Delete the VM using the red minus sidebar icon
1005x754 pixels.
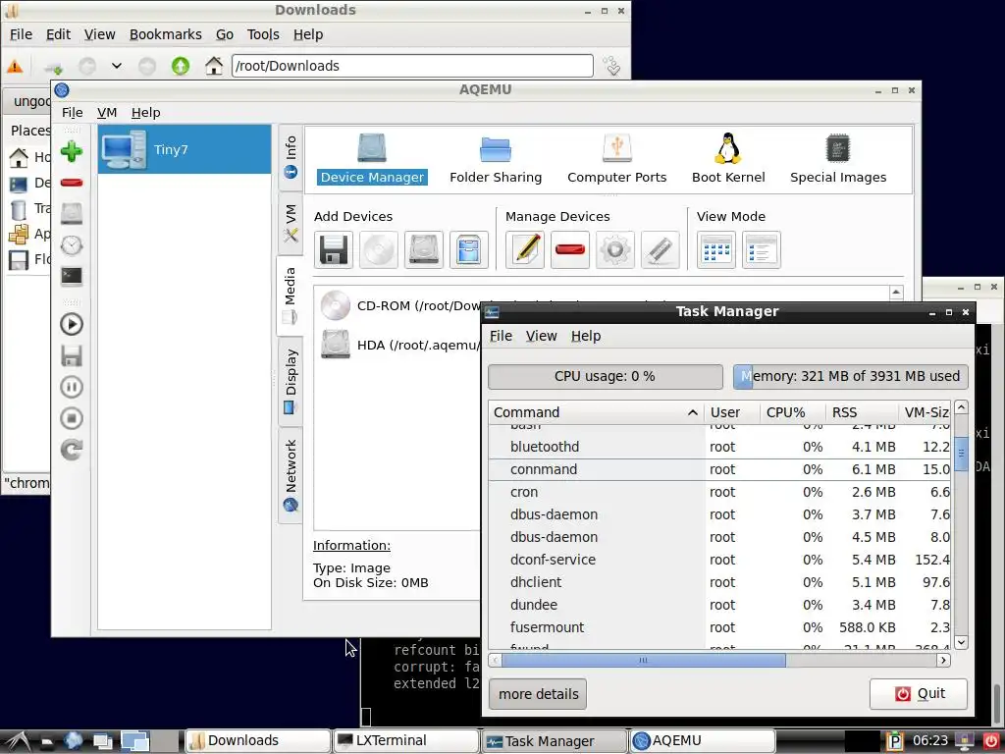[x=71, y=183]
